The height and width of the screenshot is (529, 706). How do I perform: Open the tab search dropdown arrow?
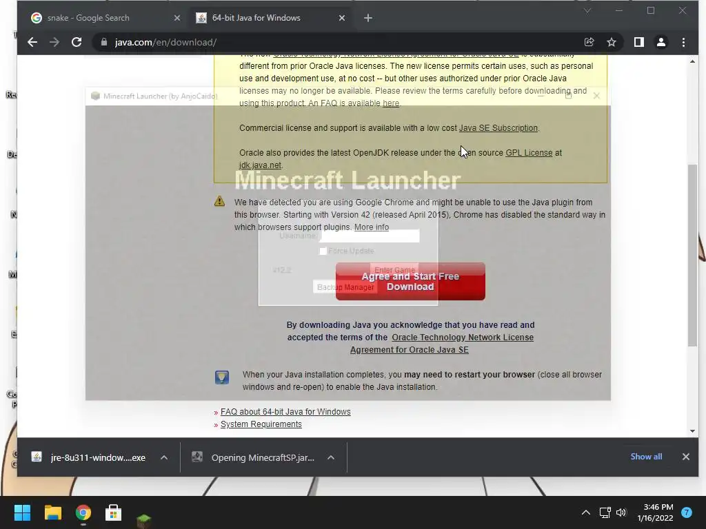click(587, 10)
